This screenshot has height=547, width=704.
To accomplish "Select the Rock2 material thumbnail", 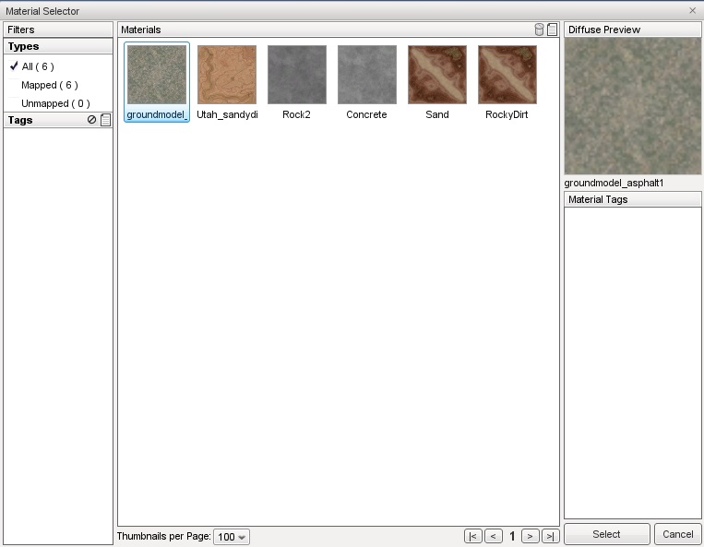I will 297,82.
